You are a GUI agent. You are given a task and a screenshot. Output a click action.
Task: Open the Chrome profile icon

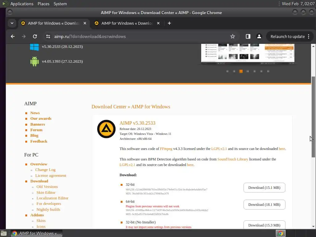click(x=259, y=36)
